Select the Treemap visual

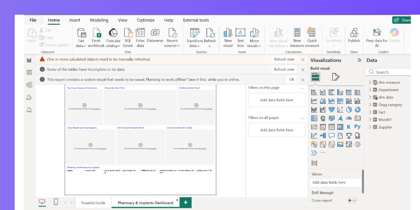[x=314, y=118]
